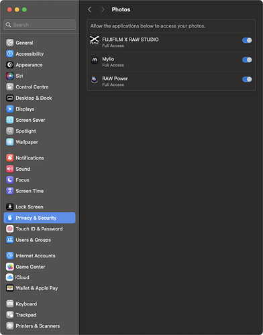Go back using the left chevron

(x=90, y=9)
